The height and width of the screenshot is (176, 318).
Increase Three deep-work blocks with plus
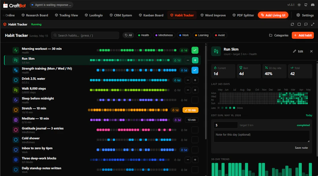point(195,160)
